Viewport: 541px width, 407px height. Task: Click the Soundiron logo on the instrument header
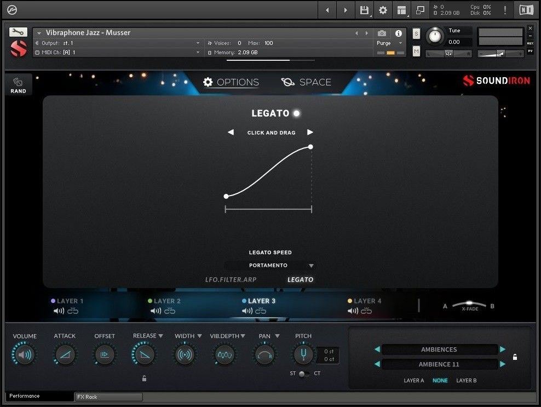tap(18, 48)
